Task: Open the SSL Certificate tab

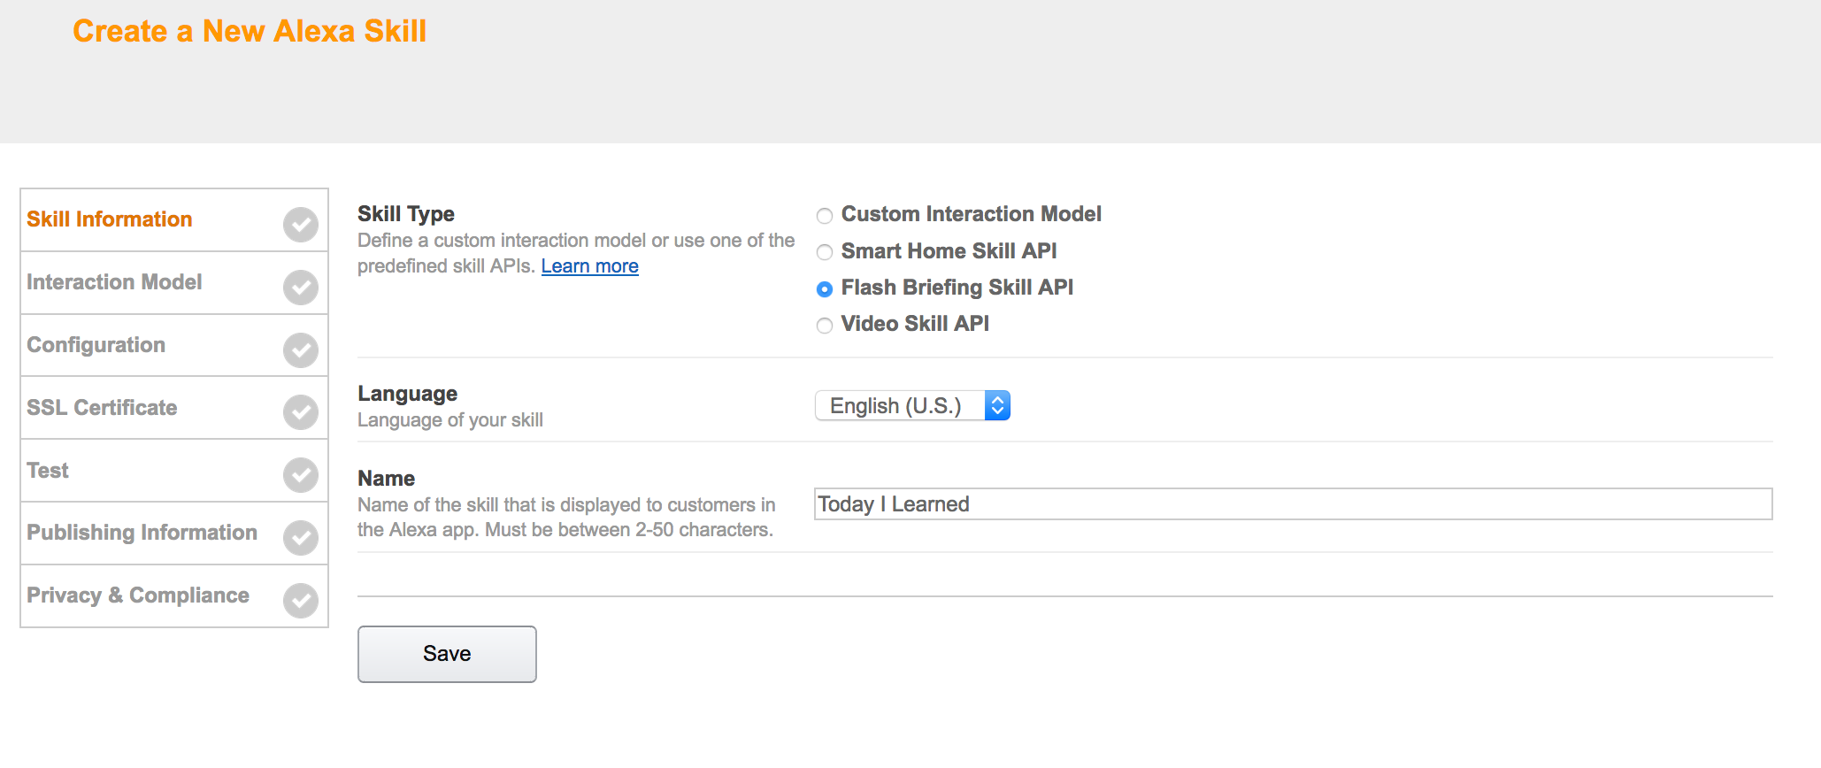Action: (174, 408)
